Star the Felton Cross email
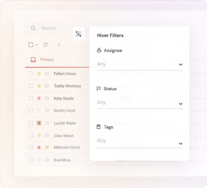This screenshot has height=188, width=207. click(39, 74)
